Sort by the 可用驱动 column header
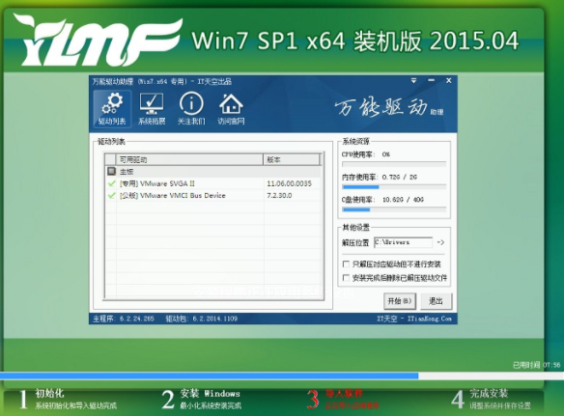The image size is (564, 416). point(189,159)
